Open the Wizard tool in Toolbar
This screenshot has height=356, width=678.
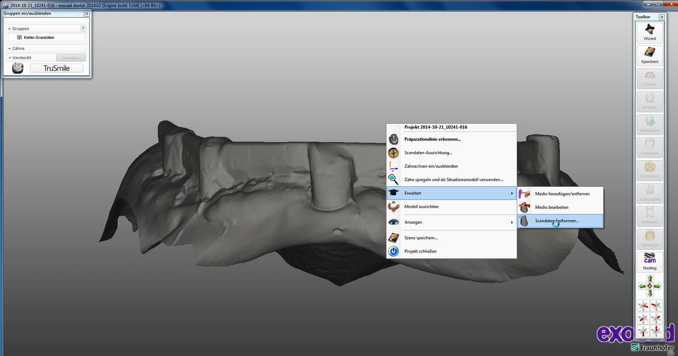(650, 32)
